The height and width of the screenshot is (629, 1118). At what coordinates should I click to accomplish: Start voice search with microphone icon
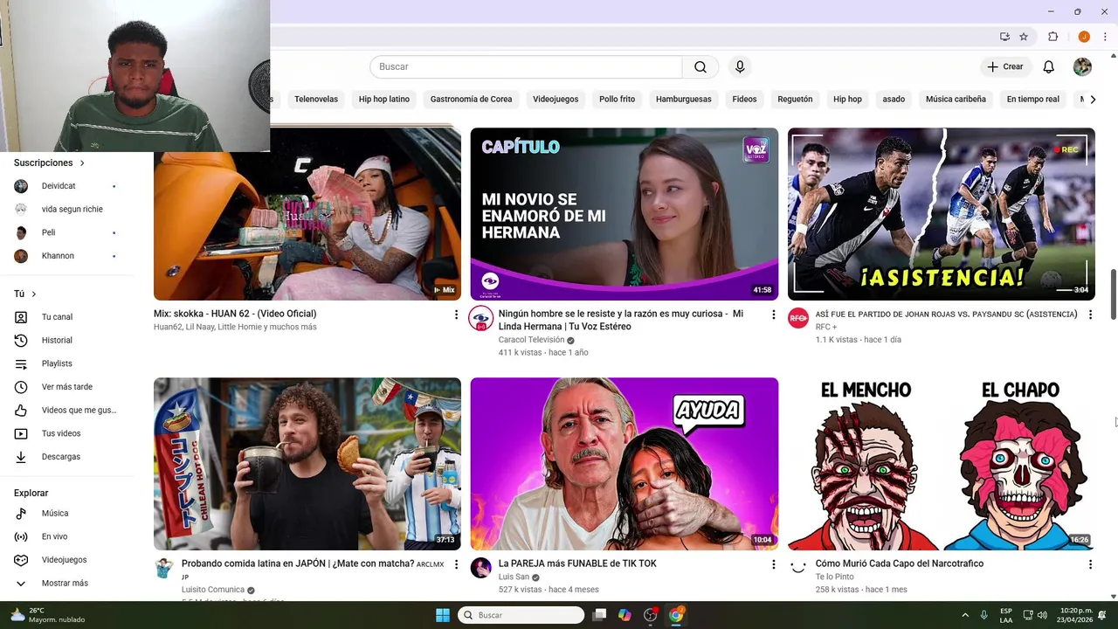point(740,67)
